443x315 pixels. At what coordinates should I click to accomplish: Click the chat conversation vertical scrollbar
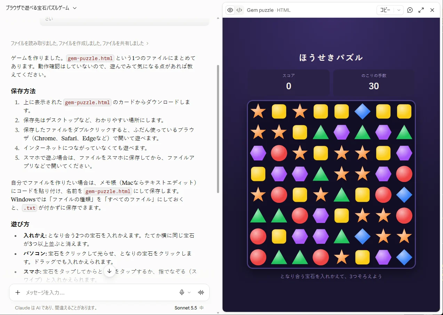point(218,129)
